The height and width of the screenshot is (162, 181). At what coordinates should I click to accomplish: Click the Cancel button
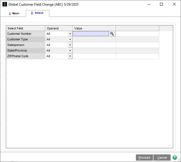coord(162,157)
